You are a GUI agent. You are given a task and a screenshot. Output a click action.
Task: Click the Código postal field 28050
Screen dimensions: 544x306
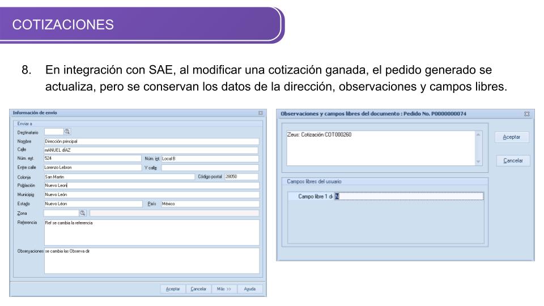click(x=241, y=177)
